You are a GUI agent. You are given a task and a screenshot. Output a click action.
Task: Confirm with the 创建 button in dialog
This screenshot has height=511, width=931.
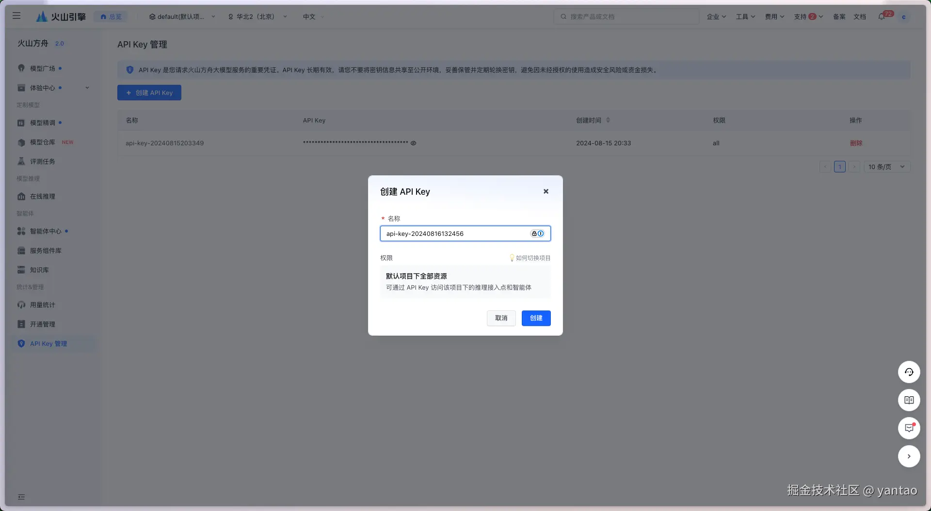(x=536, y=318)
